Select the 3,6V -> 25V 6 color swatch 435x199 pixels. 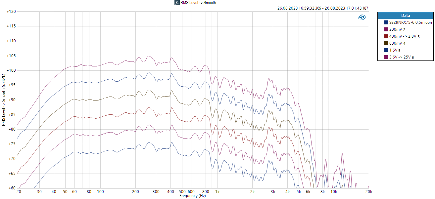(386, 57)
